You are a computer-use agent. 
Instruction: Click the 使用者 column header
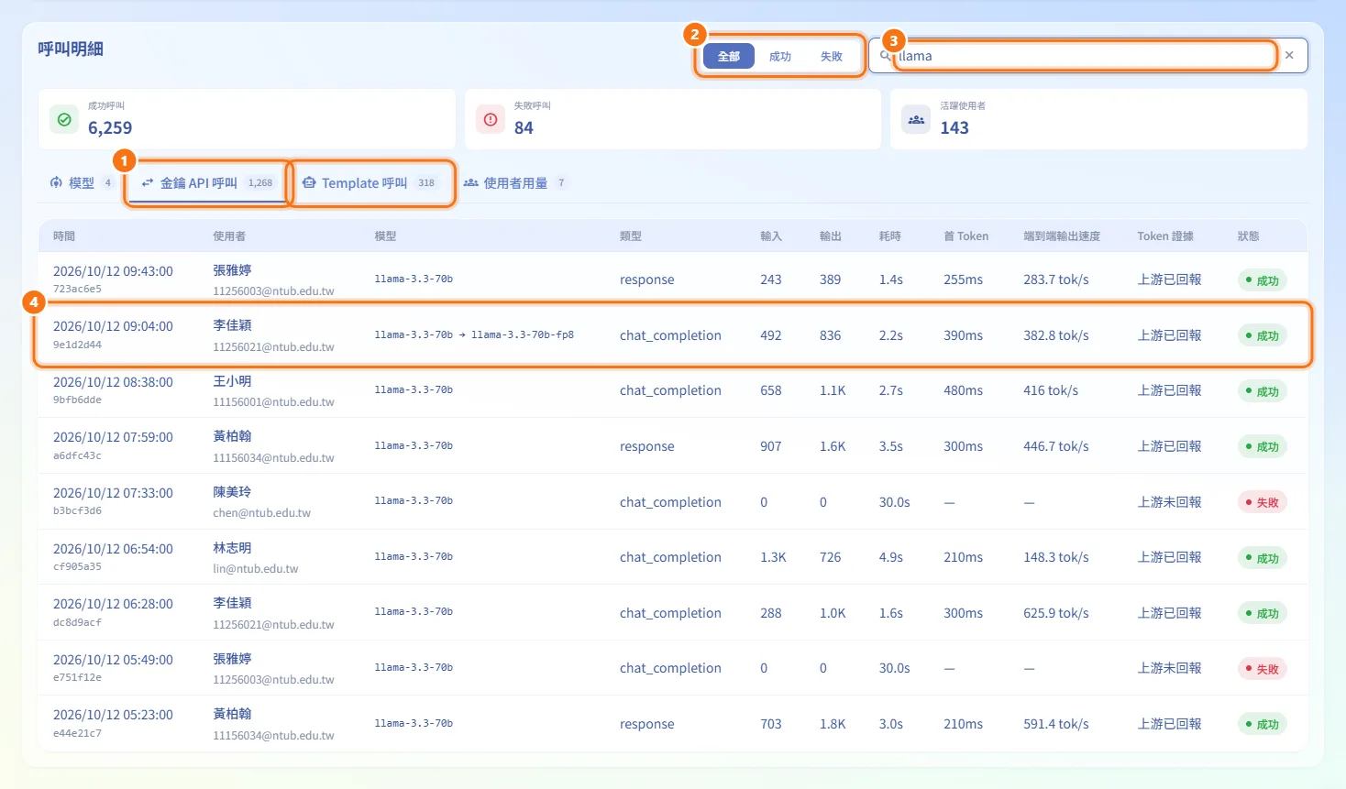coord(229,236)
